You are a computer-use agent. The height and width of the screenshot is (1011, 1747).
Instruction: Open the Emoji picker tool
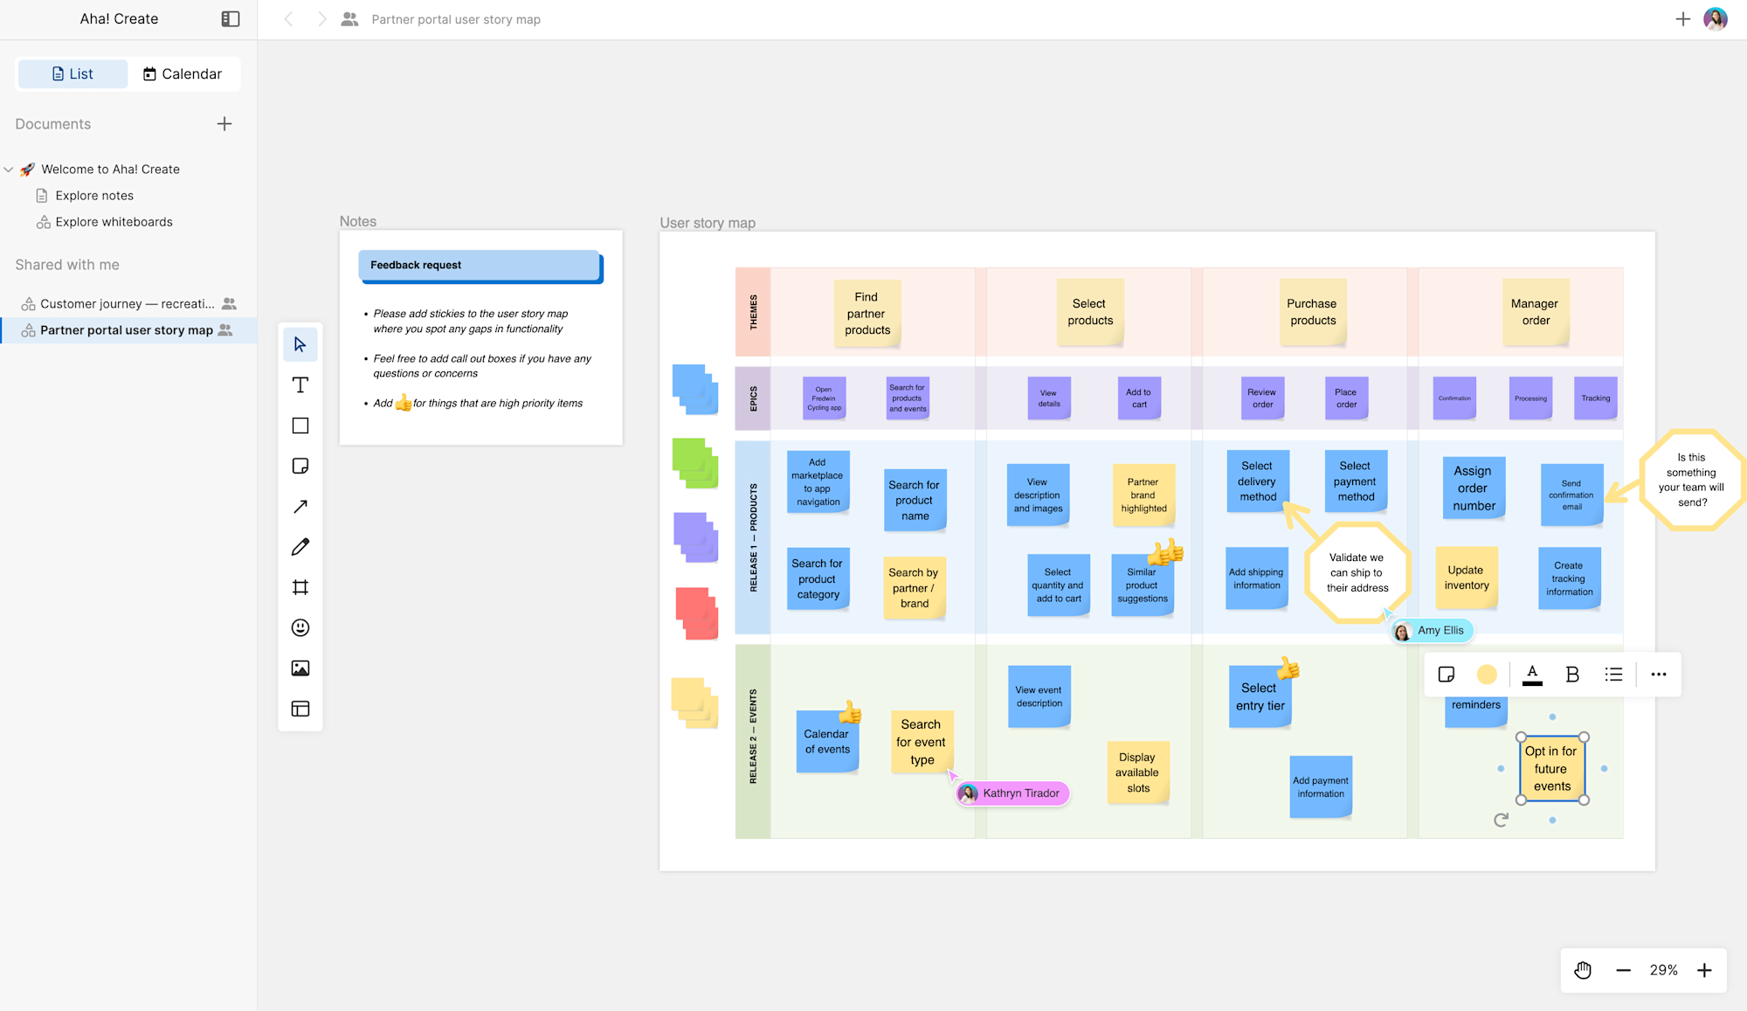300,627
